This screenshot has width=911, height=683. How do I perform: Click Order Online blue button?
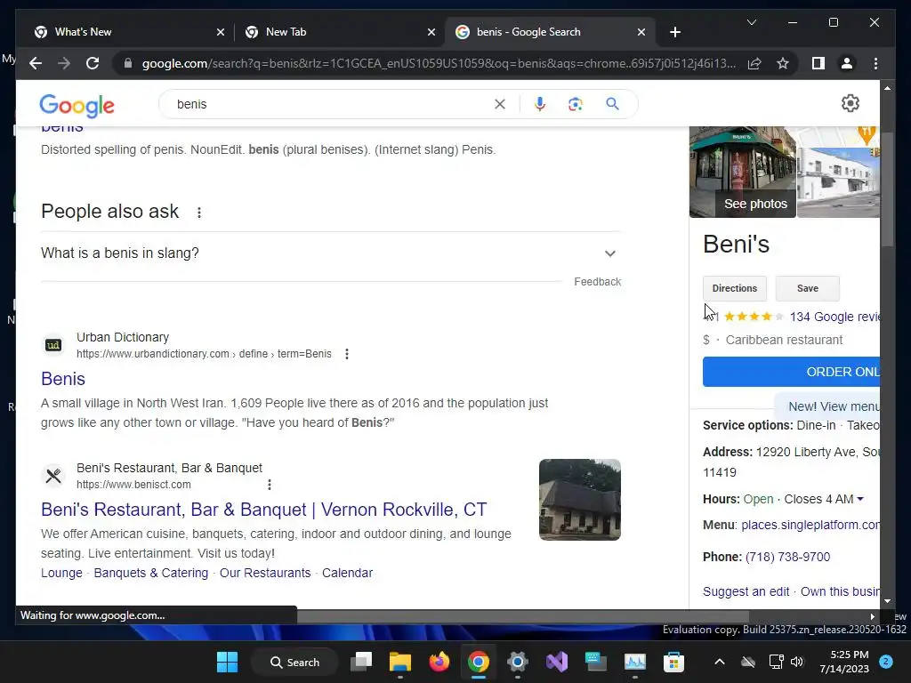[x=791, y=372]
